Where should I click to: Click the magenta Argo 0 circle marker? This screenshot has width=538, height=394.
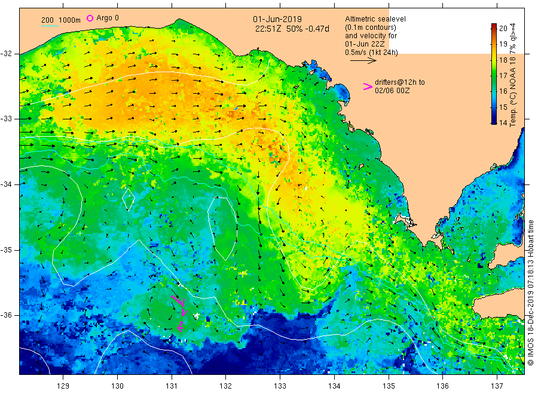[x=90, y=18]
